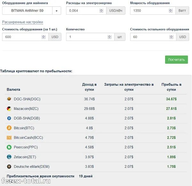Click daily income value 3.97$
Viewport: 192px width, 186px height.
click(89, 157)
